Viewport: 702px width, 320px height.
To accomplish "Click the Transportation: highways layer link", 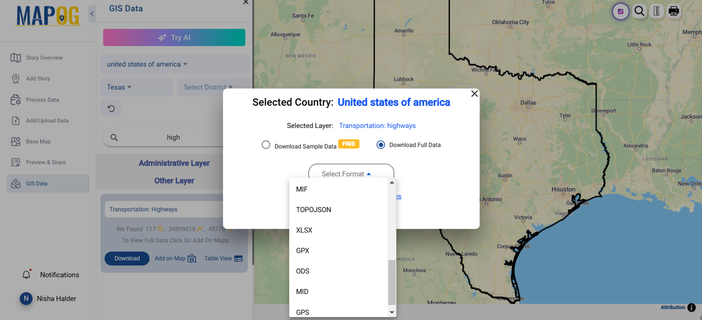I will tap(377, 125).
